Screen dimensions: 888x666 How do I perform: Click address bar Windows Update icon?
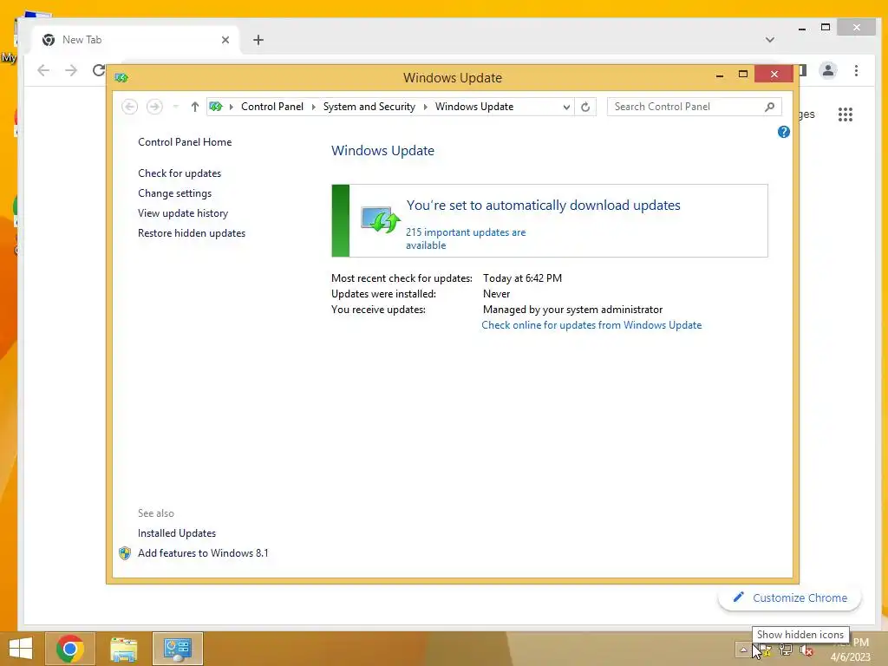(216, 106)
